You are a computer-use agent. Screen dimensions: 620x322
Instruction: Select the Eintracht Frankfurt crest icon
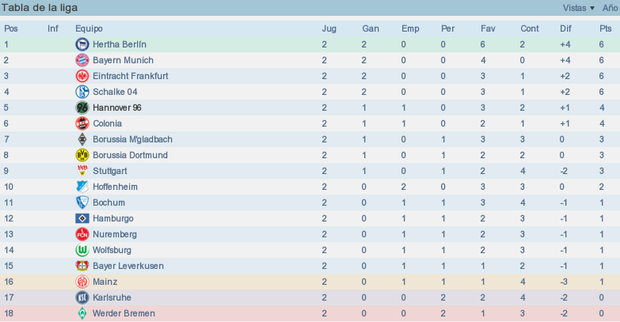(82, 76)
